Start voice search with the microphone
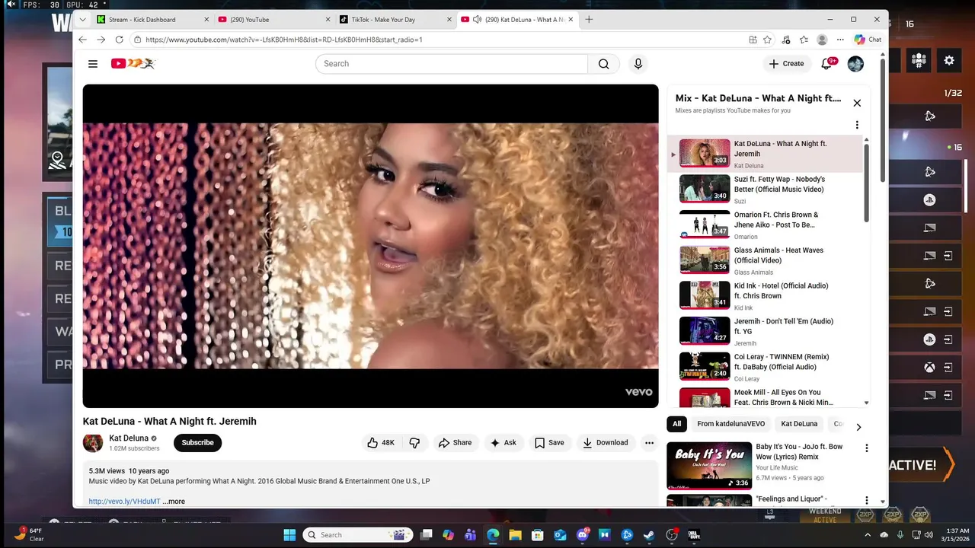Screen dimensions: 975x548 [x=638, y=64]
